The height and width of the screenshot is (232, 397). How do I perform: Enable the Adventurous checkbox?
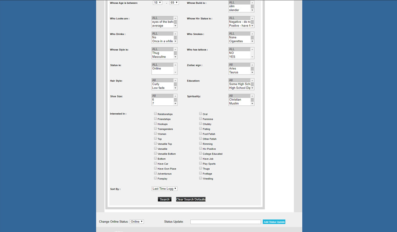coord(155,173)
